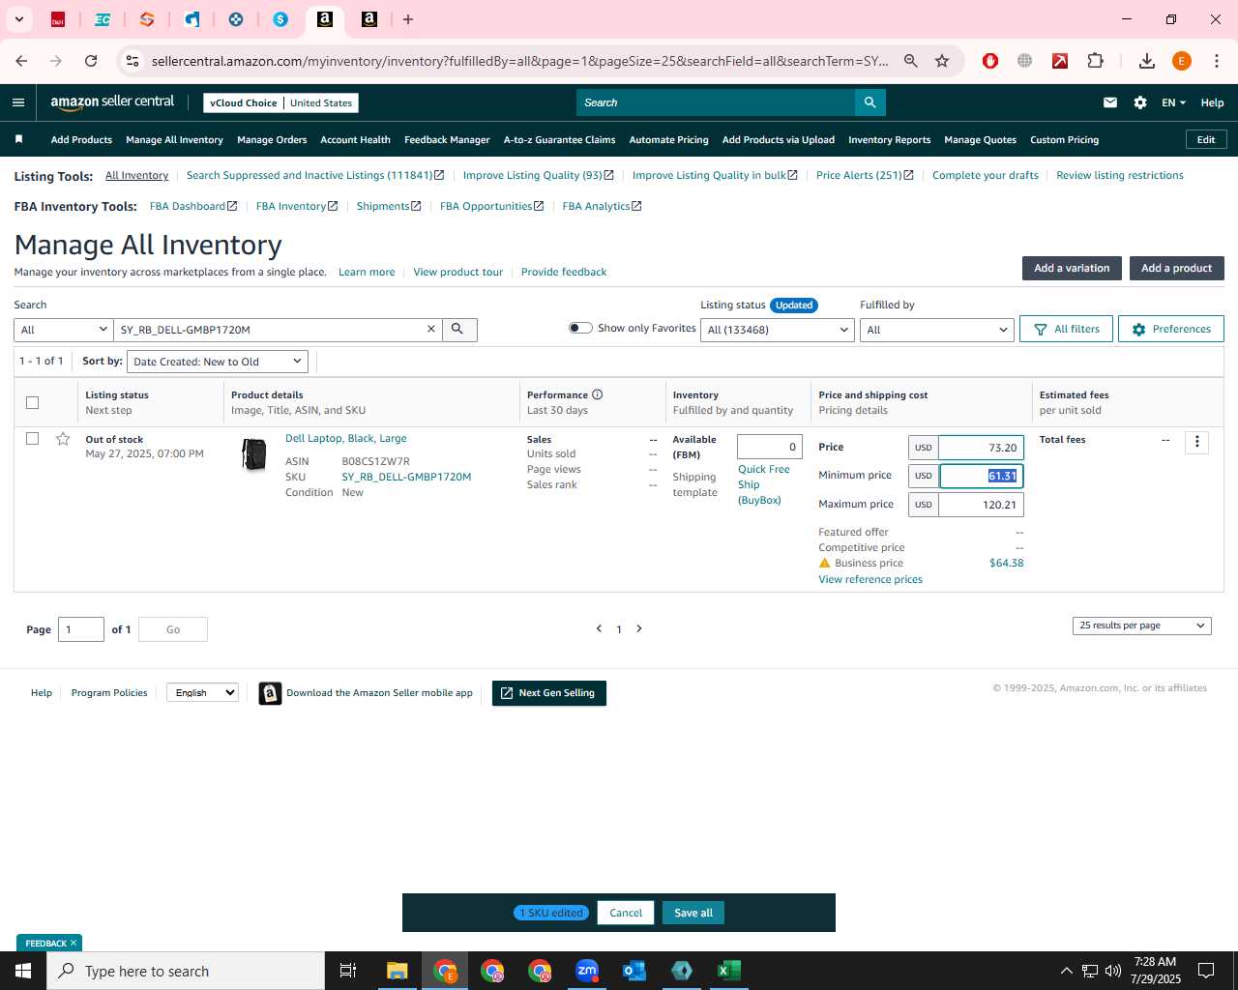Open the EN language selector in header
This screenshot has height=990, width=1238.
coord(1173,102)
